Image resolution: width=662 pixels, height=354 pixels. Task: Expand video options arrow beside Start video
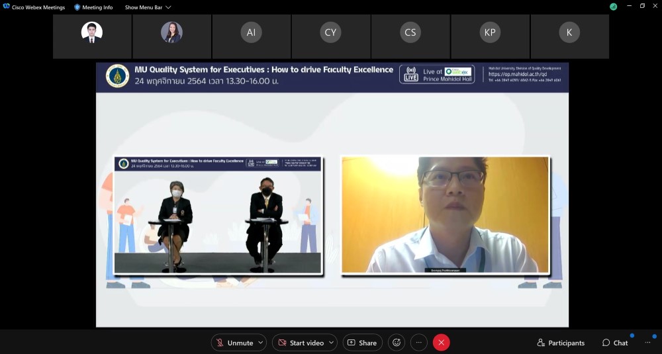pyautogui.click(x=330, y=343)
